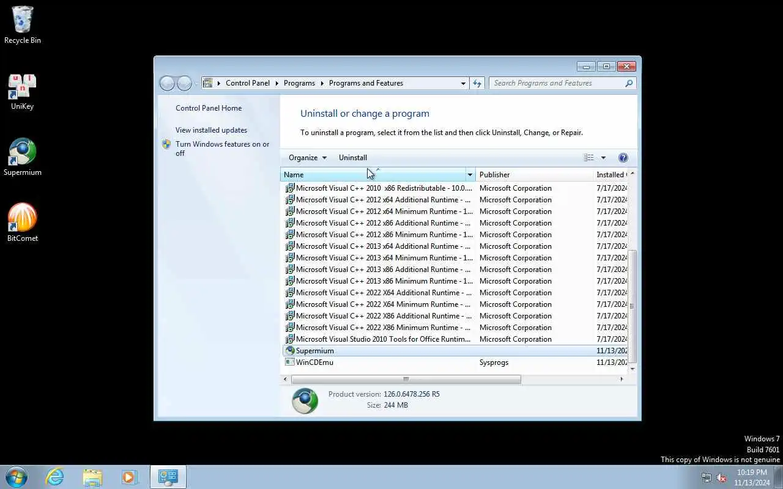Viewport: 783px width, 489px height.
Task: Open the Organize dropdown menu
Action: coord(308,158)
